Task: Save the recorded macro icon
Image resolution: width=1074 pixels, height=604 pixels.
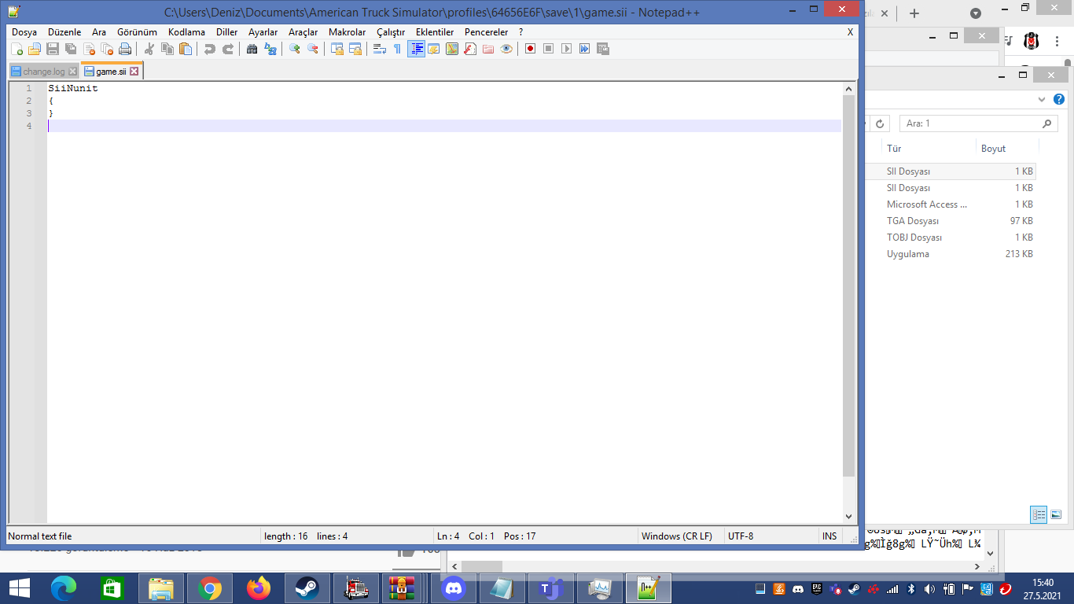Action: coord(603,49)
